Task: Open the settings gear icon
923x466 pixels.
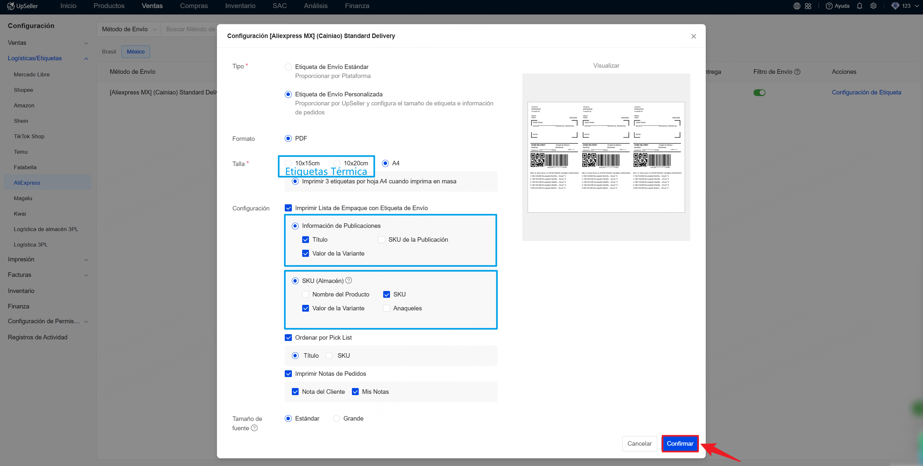Action: point(873,6)
